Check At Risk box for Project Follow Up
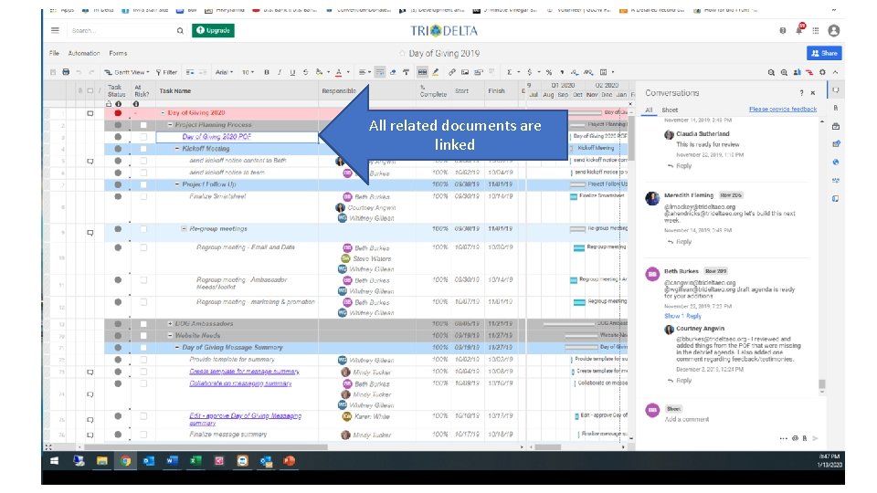Screen dimensions: 877x493 tap(143, 184)
